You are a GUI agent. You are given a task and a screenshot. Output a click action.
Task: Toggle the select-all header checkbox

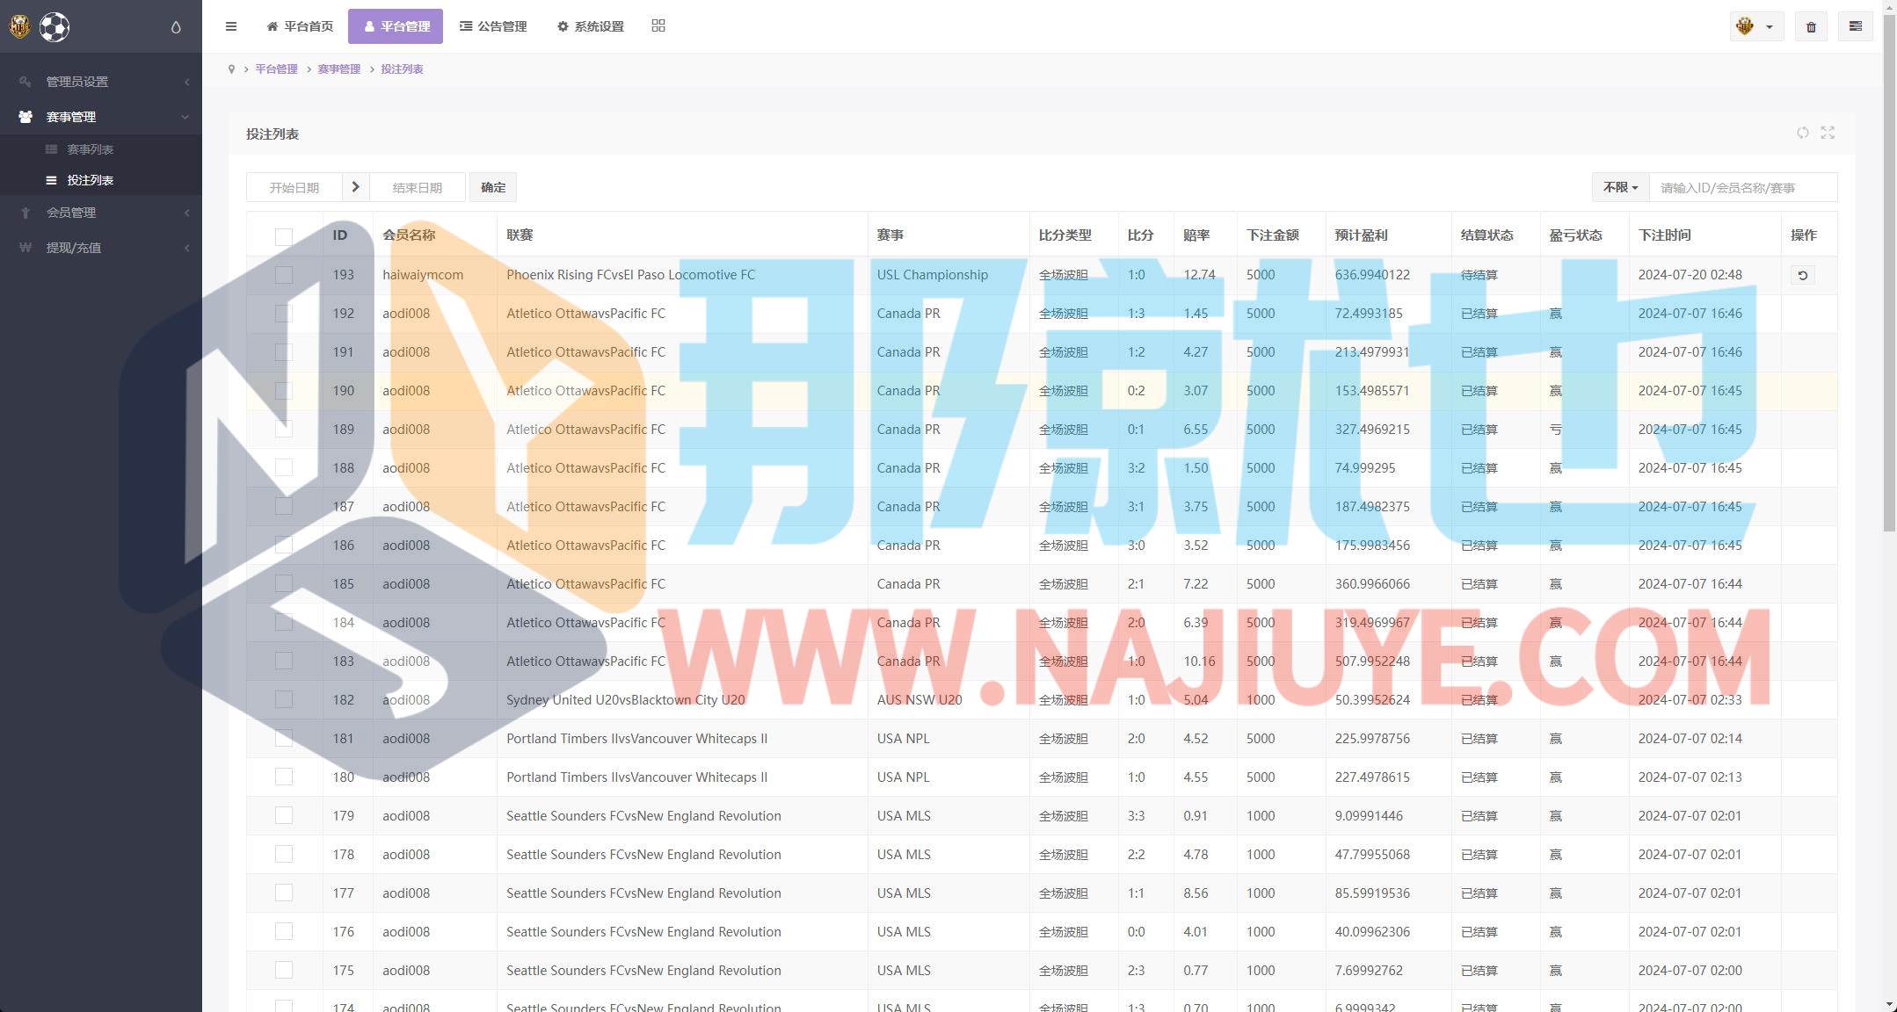click(283, 236)
